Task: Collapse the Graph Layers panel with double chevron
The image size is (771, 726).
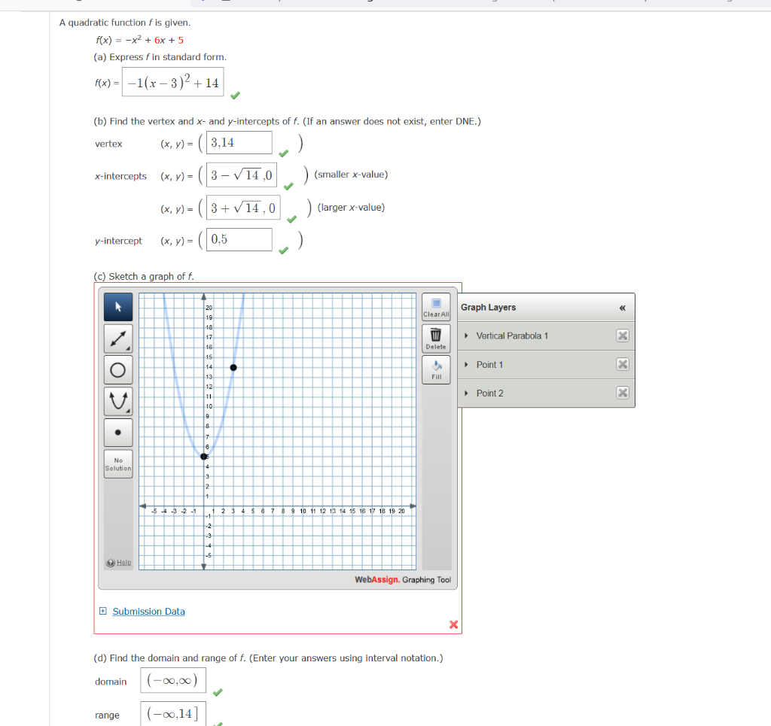Action: 623,308
